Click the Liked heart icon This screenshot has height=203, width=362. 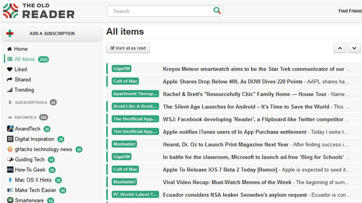10,69
